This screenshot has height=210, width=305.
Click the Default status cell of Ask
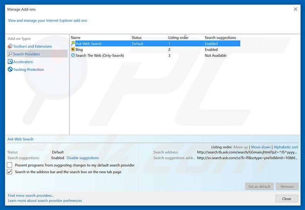click(x=137, y=44)
